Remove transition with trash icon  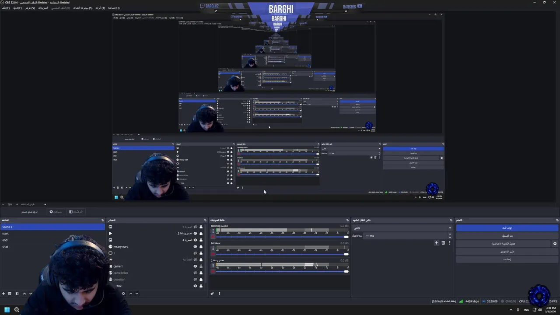tap(443, 243)
